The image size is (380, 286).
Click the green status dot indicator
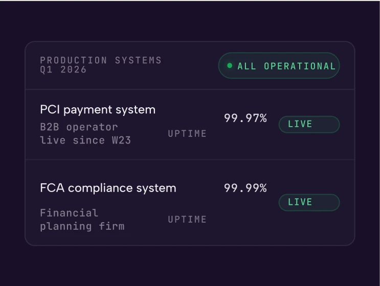click(230, 65)
